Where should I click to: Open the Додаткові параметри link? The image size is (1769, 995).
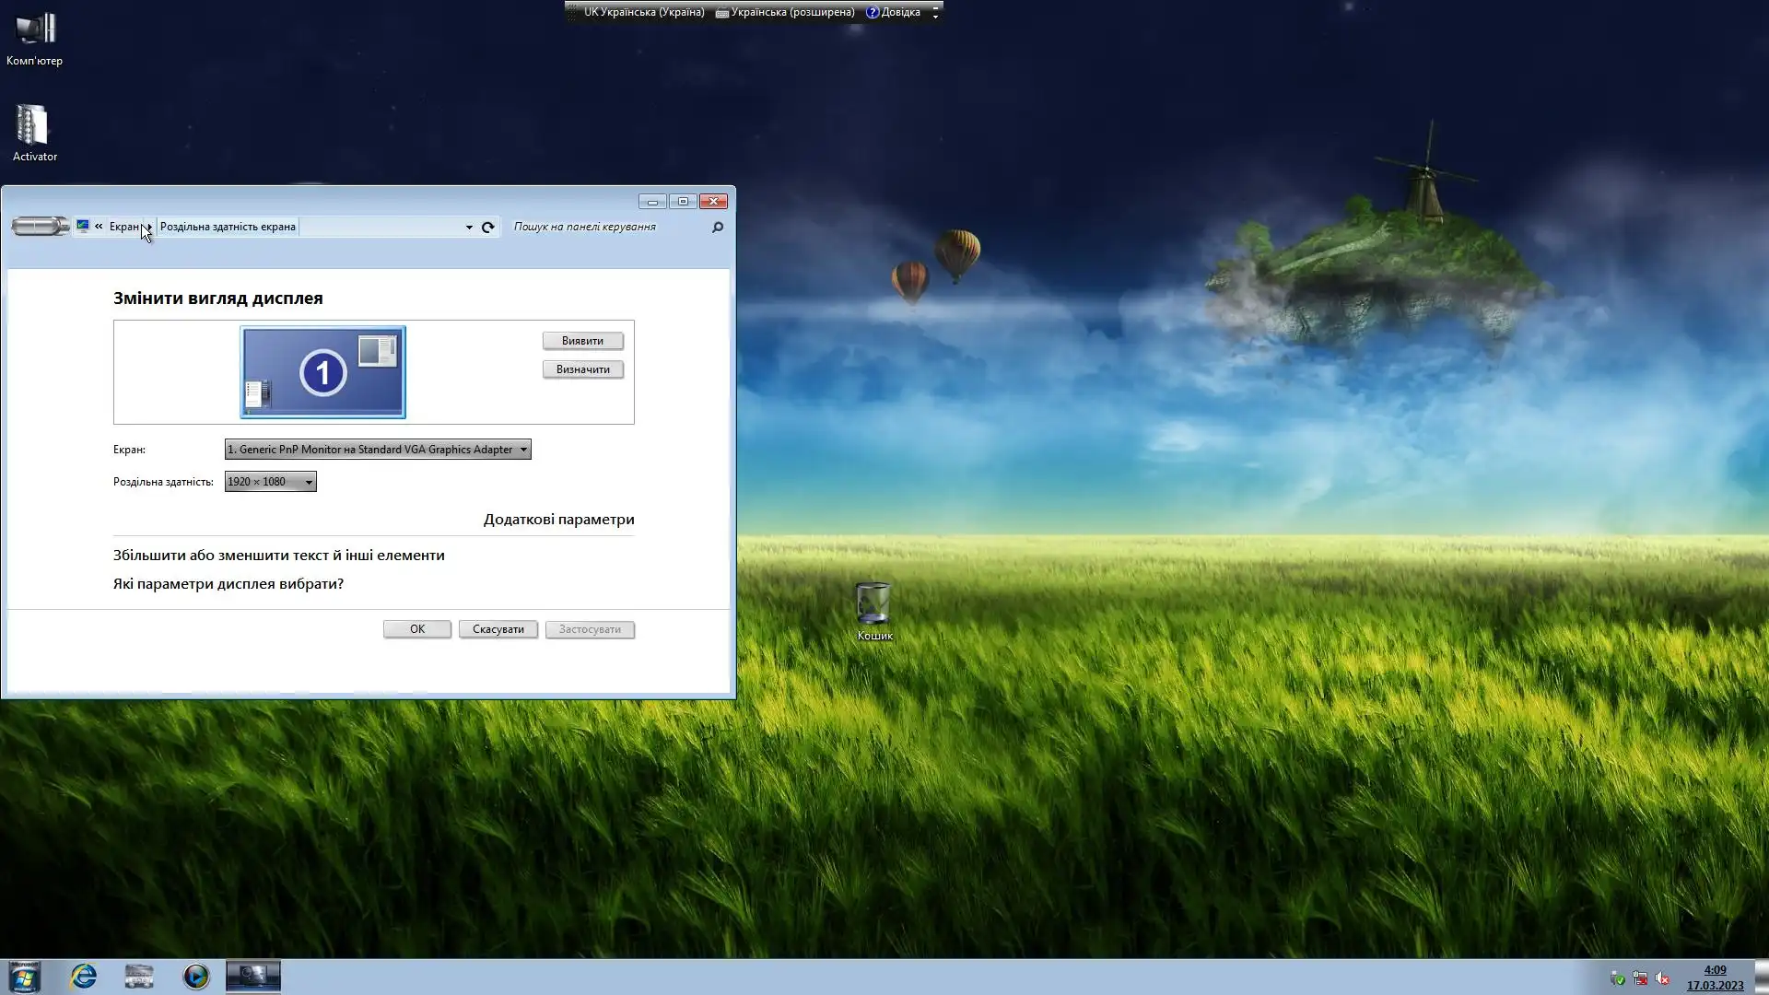click(558, 520)
